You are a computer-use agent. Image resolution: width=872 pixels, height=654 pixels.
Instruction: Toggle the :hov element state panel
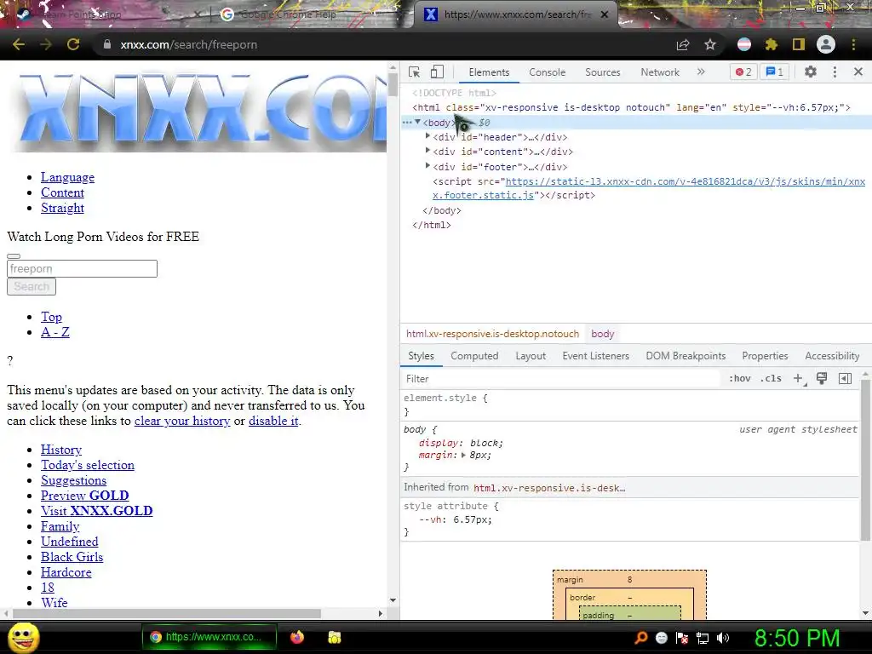740,379
